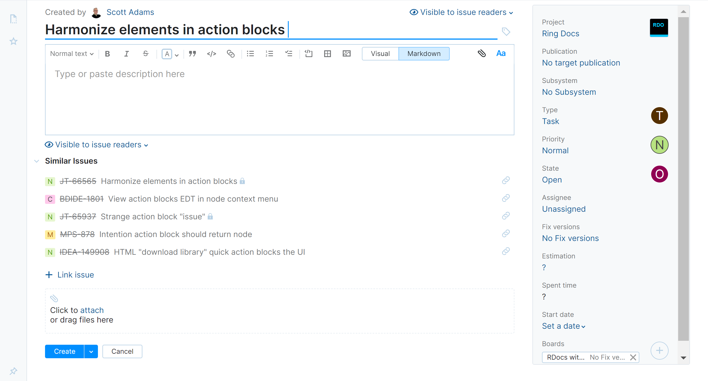Image resolution: width=708 pixels, height=381 pixels.
Task: Star this issue in left sidebar
Action: [x=13, y=41]
